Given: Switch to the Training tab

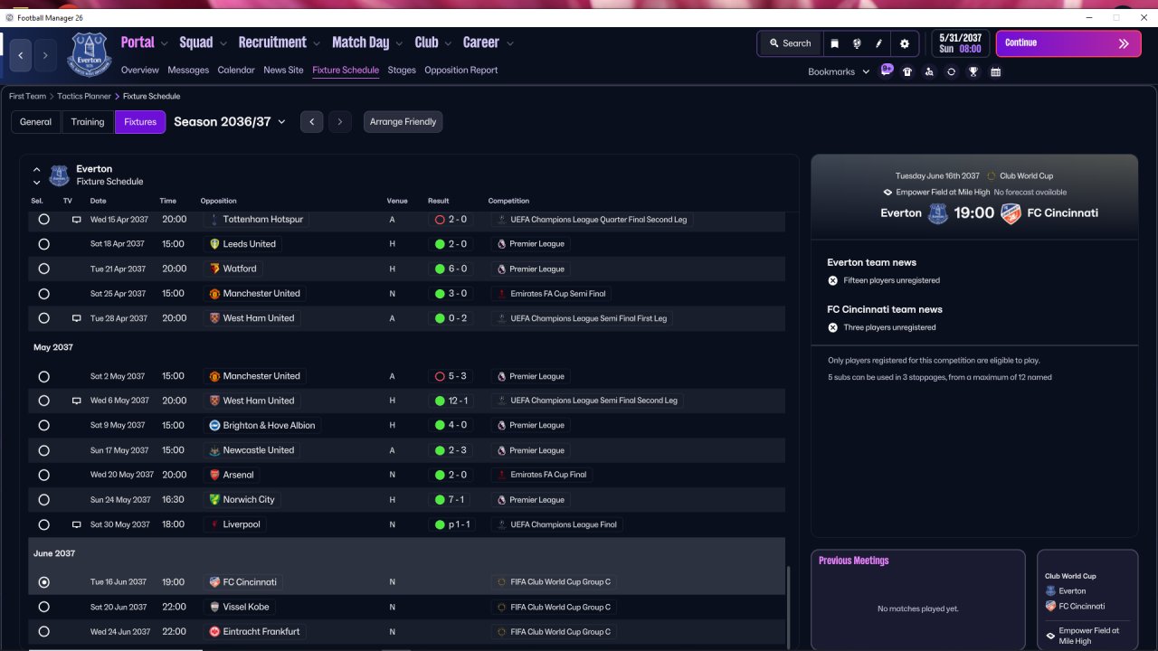Looking at the screenshot, I should 88,122.
